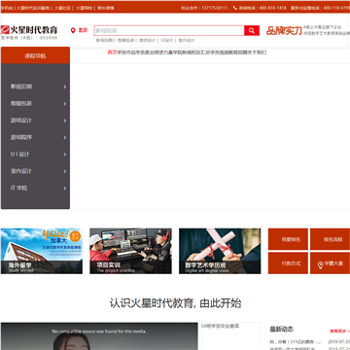
Task: Click the location pin icon on the 学霸大赛 tile
Action: click(x=320, y=264)
